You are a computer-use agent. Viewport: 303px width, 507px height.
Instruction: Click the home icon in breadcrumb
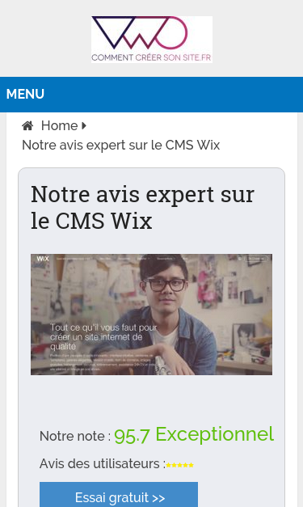[x=27, y=125]
